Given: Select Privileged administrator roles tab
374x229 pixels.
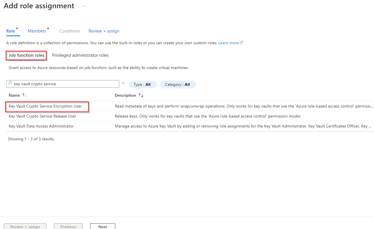Looking at the screenshot, I should [80, 55].
